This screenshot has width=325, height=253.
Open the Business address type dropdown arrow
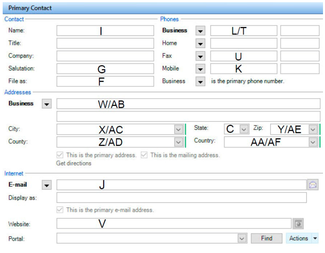click(47, 104)
